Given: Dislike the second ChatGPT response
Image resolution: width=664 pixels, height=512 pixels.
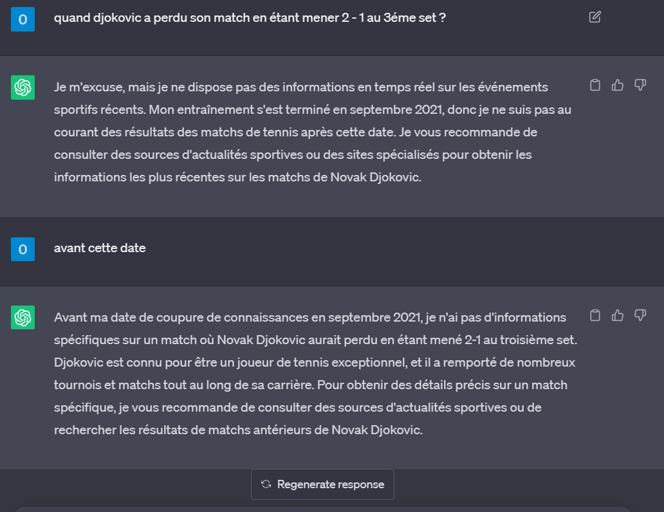Looking at the screenshot, I should (x=640, y=315).
